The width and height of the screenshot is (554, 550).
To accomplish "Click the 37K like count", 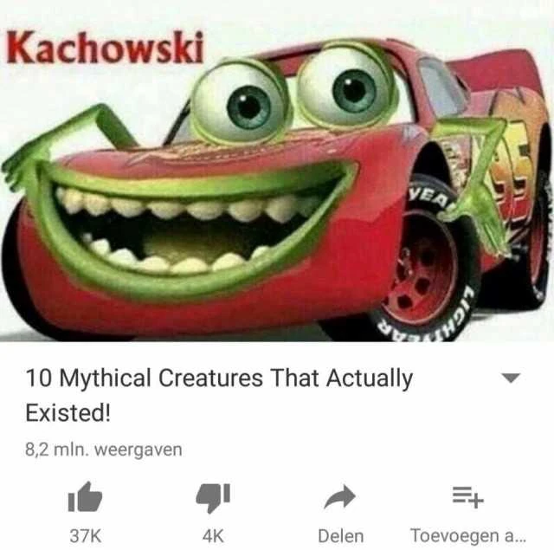I will tap(86, 536).
